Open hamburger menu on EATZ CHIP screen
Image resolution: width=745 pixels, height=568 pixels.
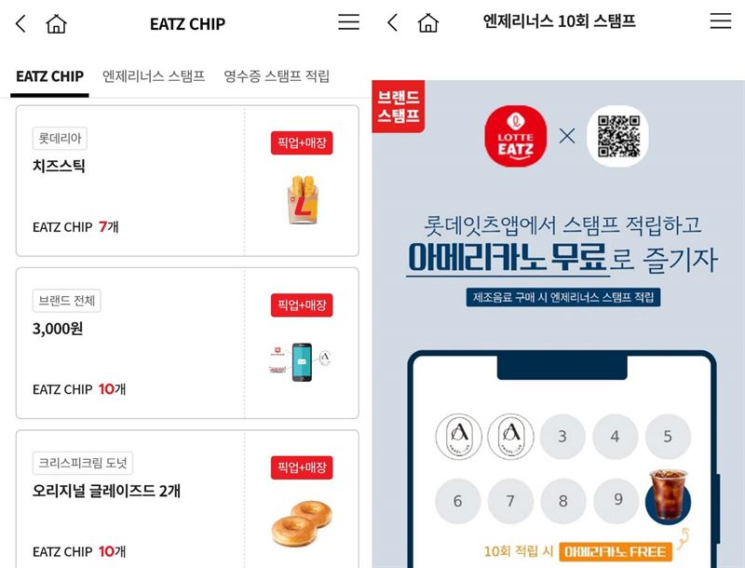coord(348,21)
